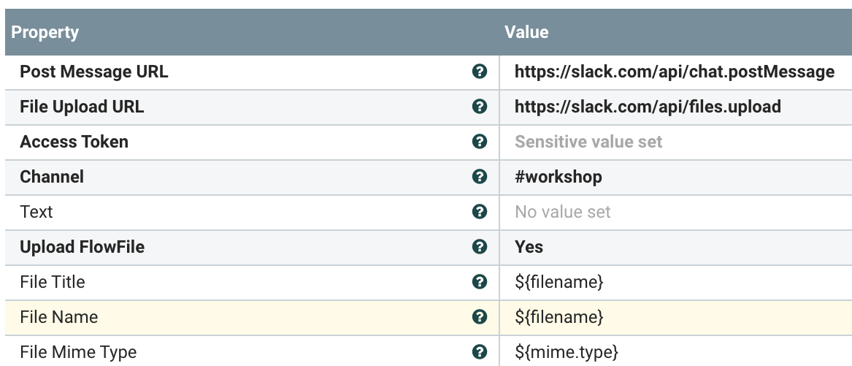Edit File Title ${filename} value
The image size is (852, 366).
pyautogui.click(x=559, y=282)
